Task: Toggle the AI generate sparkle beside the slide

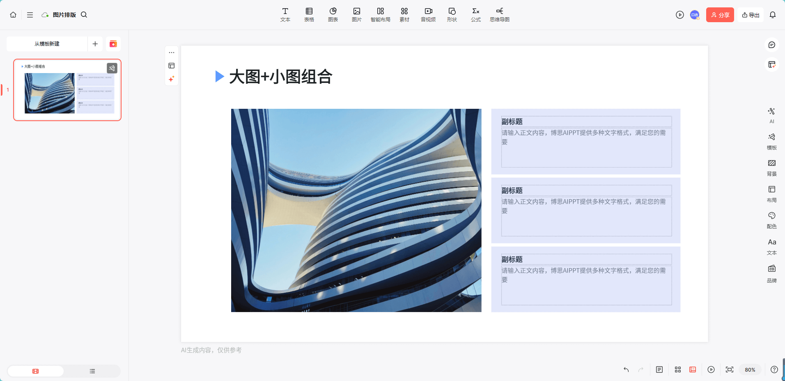Action: coord(172,79)
